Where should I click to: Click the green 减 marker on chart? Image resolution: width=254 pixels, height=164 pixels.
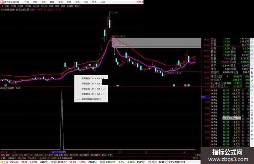click(174, 85)
